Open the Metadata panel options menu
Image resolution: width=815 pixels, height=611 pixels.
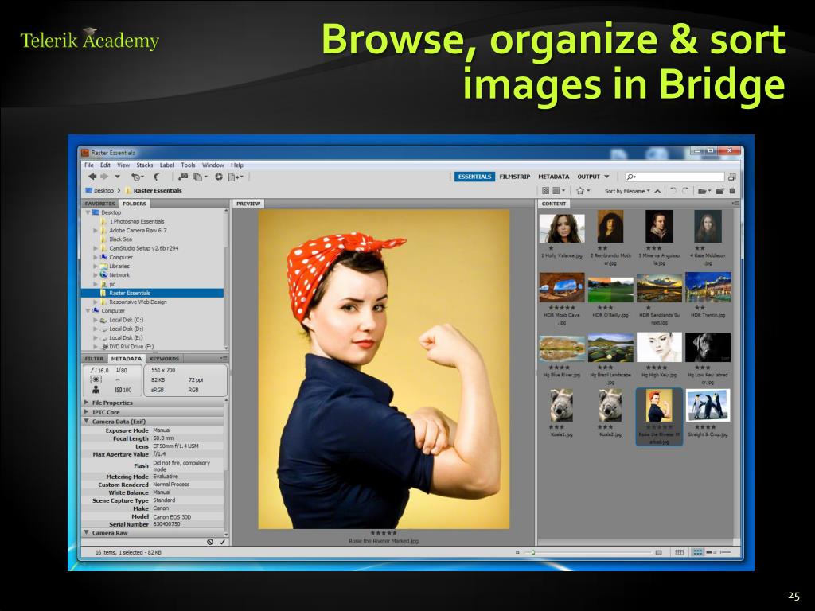[224, 359]
